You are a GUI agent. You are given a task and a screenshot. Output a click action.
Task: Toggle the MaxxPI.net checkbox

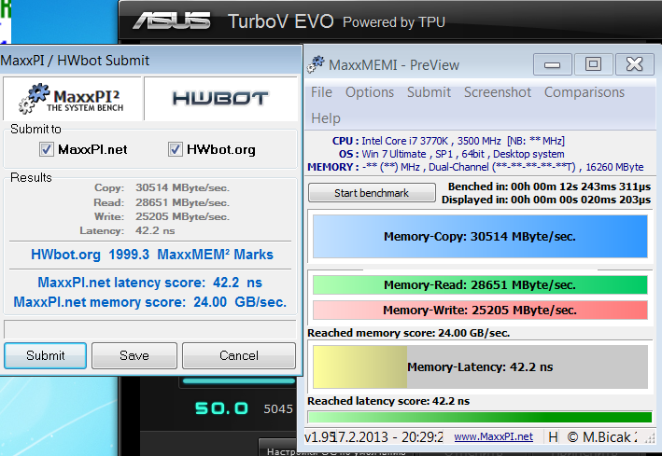47,149
